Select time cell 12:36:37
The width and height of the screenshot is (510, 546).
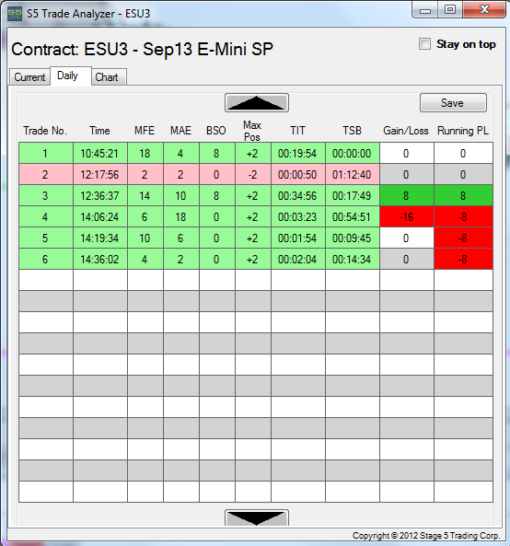[100, 196]
